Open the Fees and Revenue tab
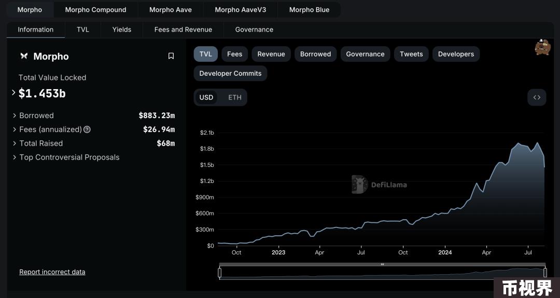The width and height of the screenshot is (560, 298). tap(183, 30)
